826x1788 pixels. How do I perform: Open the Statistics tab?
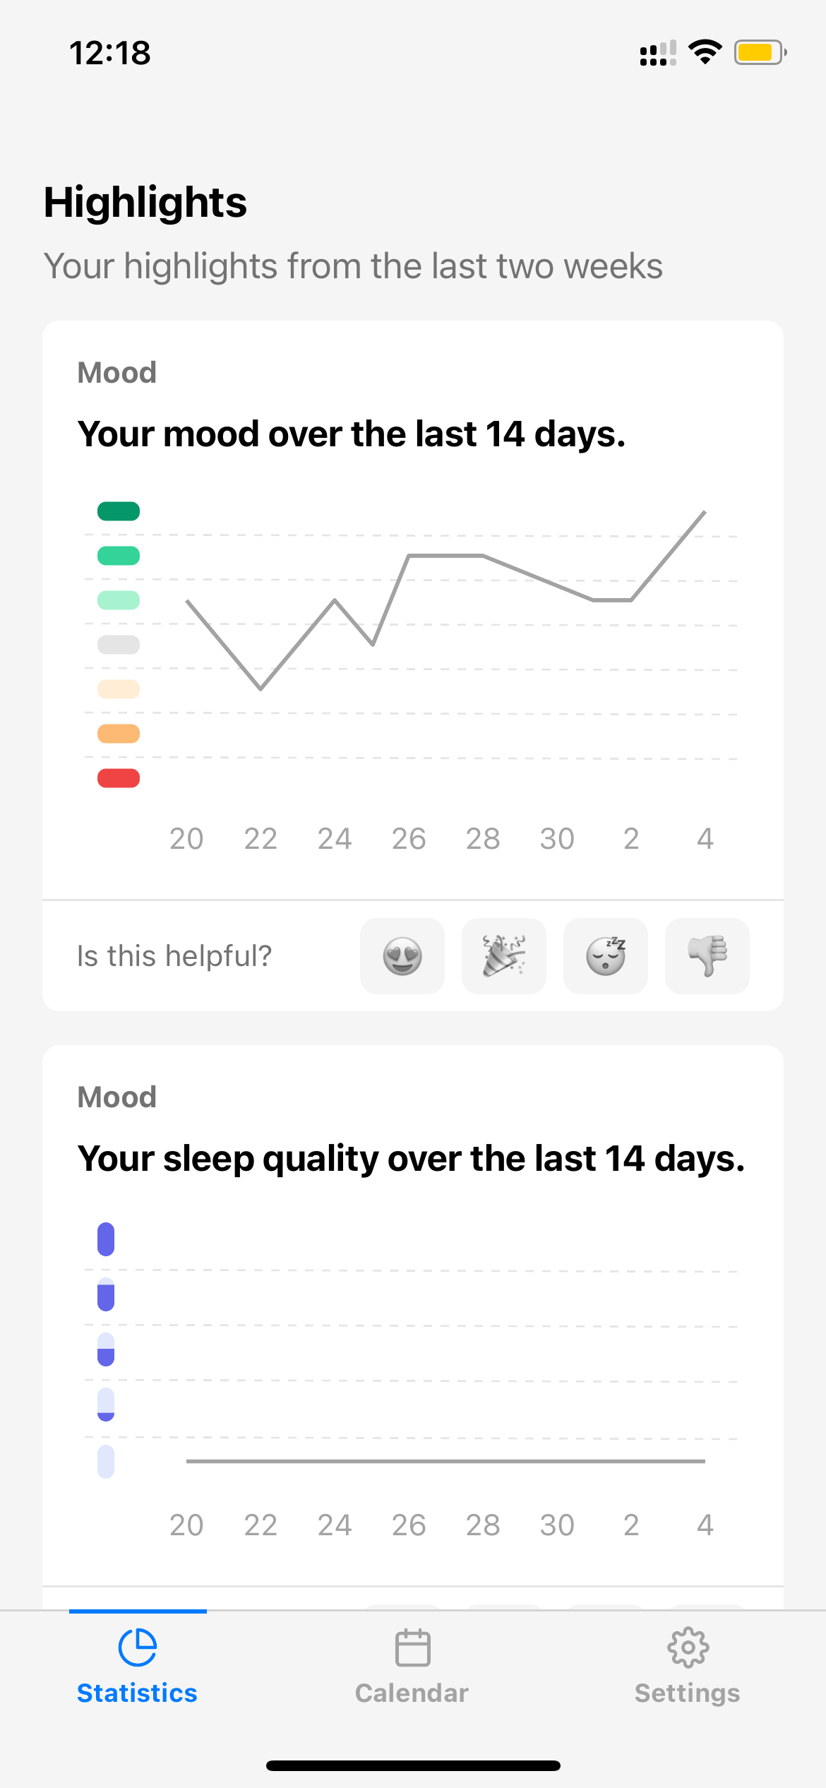[x=138, y=1667]
